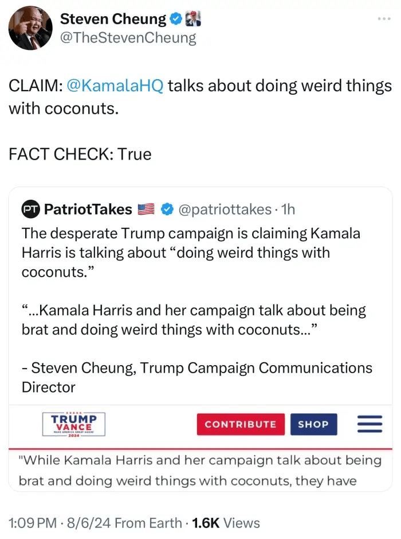Click the Steven Cheung display name
The height and width of the screenshot is (539, 401).
pyautogui.click(x=113, y=19)
